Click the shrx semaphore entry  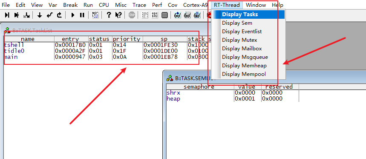(173, 93)
